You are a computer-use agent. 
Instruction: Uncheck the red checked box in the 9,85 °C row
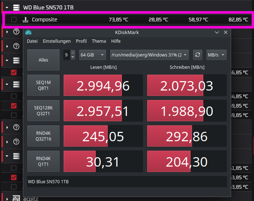point(14,106)
